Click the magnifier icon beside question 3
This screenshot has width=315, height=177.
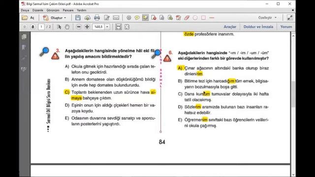click(x=44, y=52)
